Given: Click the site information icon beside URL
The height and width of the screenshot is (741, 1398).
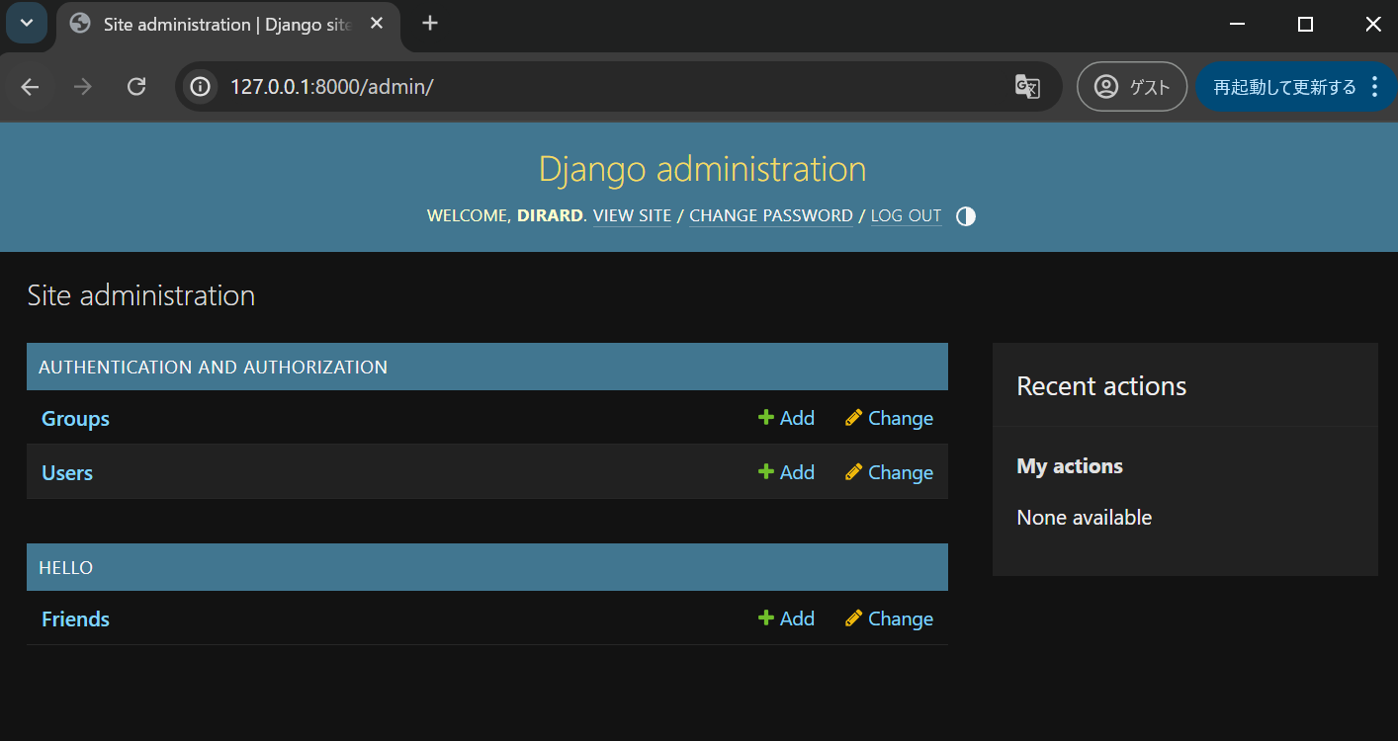Looking at the screenshot, I should 201,87.
